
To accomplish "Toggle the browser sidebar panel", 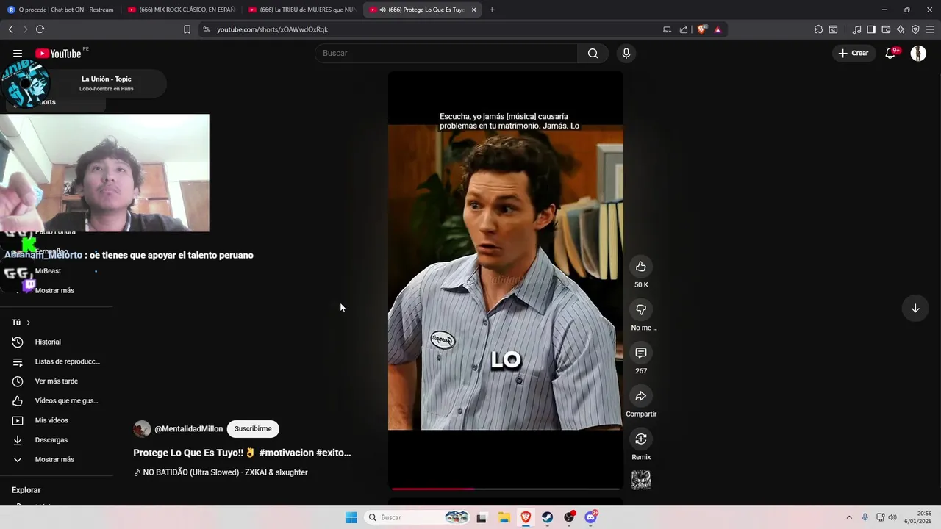I will [x=871, y=29].
